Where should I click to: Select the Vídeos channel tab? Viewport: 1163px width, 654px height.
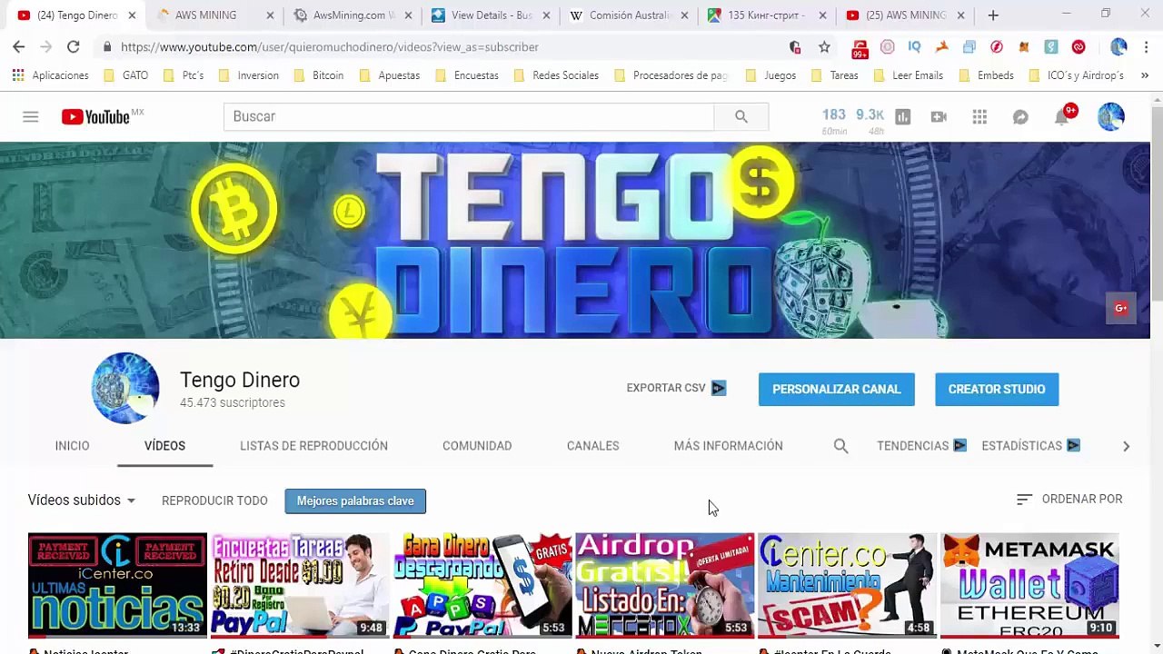point(164,446)
